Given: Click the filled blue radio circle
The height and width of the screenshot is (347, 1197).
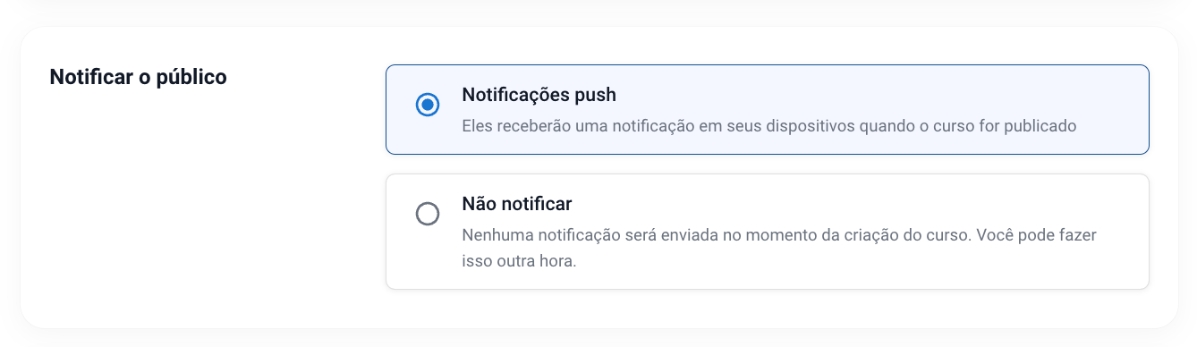Looking at the screenshot, I should (x=428, y=105).
